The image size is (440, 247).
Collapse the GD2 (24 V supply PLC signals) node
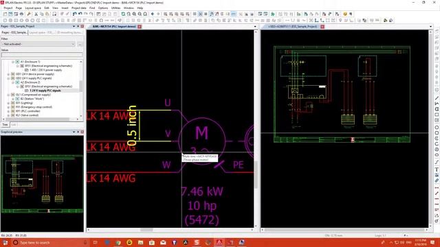click(8, 78)
